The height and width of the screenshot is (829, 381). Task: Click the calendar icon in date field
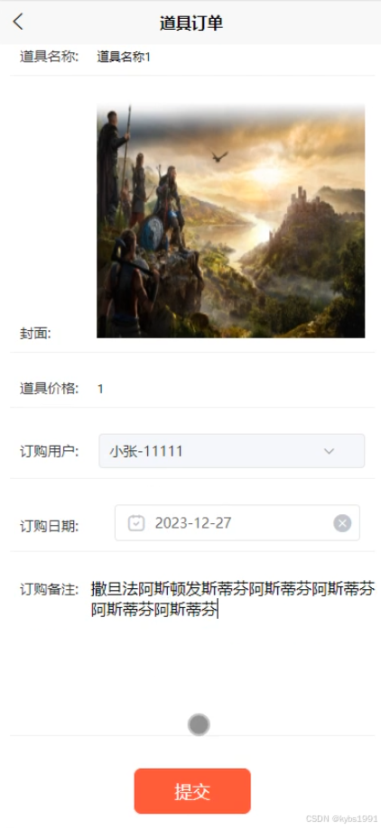[x=136, y=523]
